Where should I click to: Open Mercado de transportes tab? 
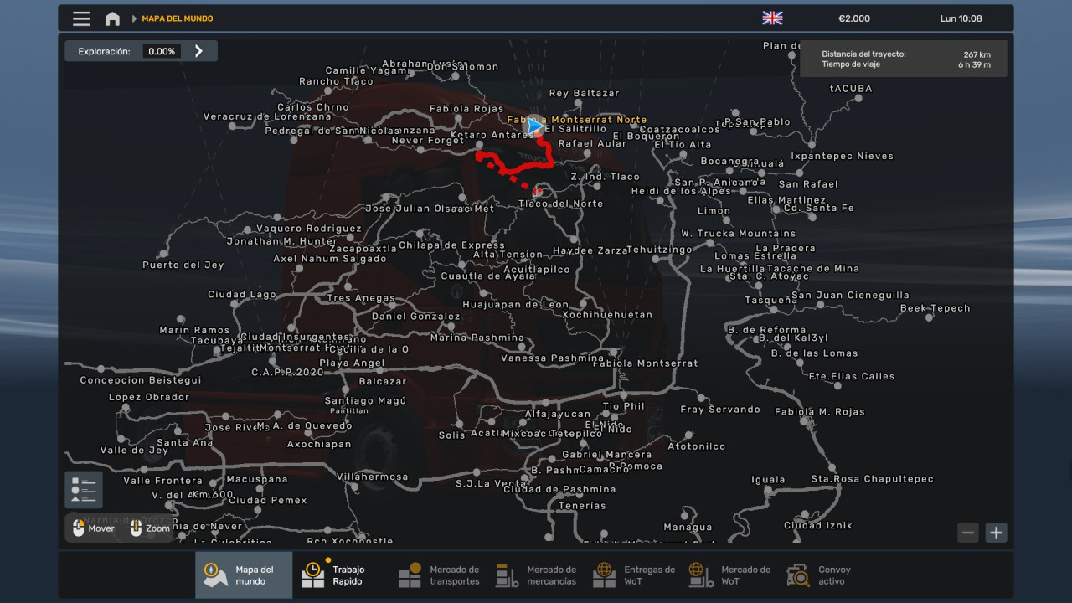pos(438,575)
